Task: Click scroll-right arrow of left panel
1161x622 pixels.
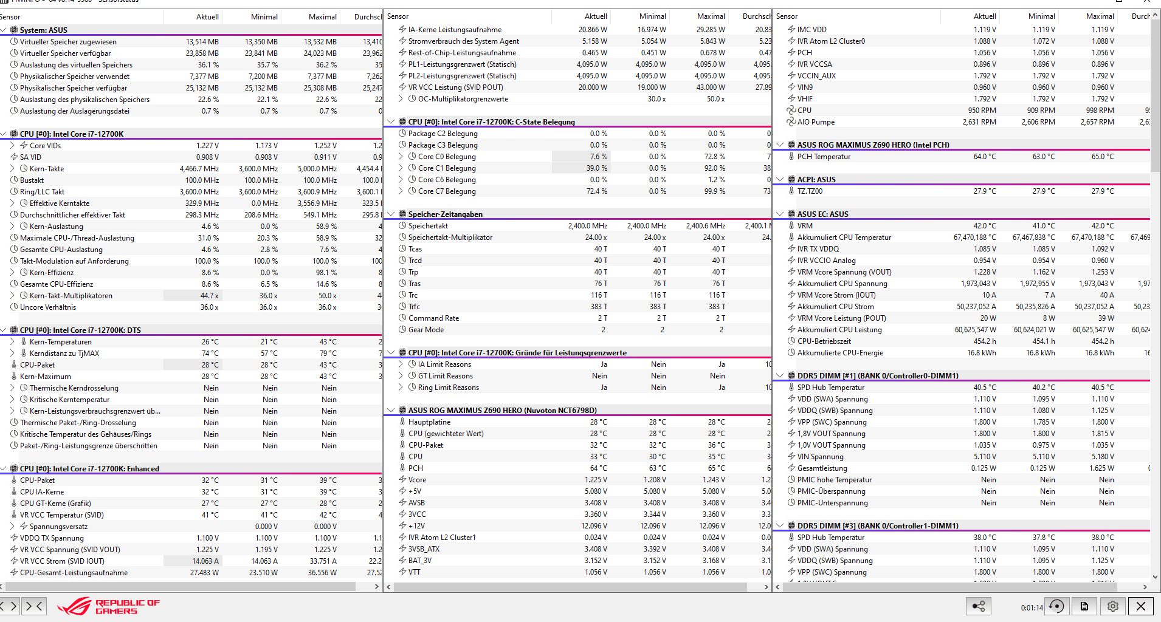Action: [x=377, y=587]
